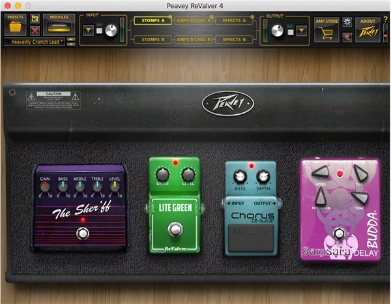Click The Sheriff Treble knob

click(x=97, y=187)
